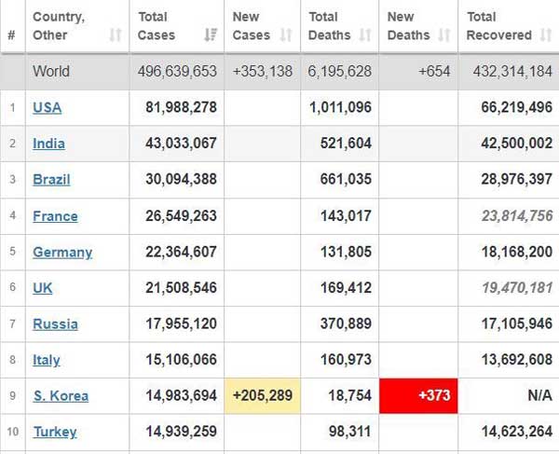Click the Germany link
Image resolution: width=559 pixels, height=454 pixels.
coord(62,252)
